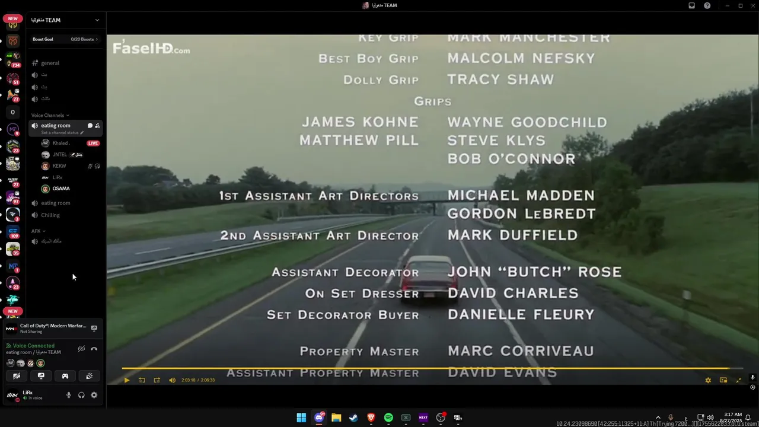The image size is (759, 427).
Task: Start an activity with game controller button
Action: [x=65, y=376]
